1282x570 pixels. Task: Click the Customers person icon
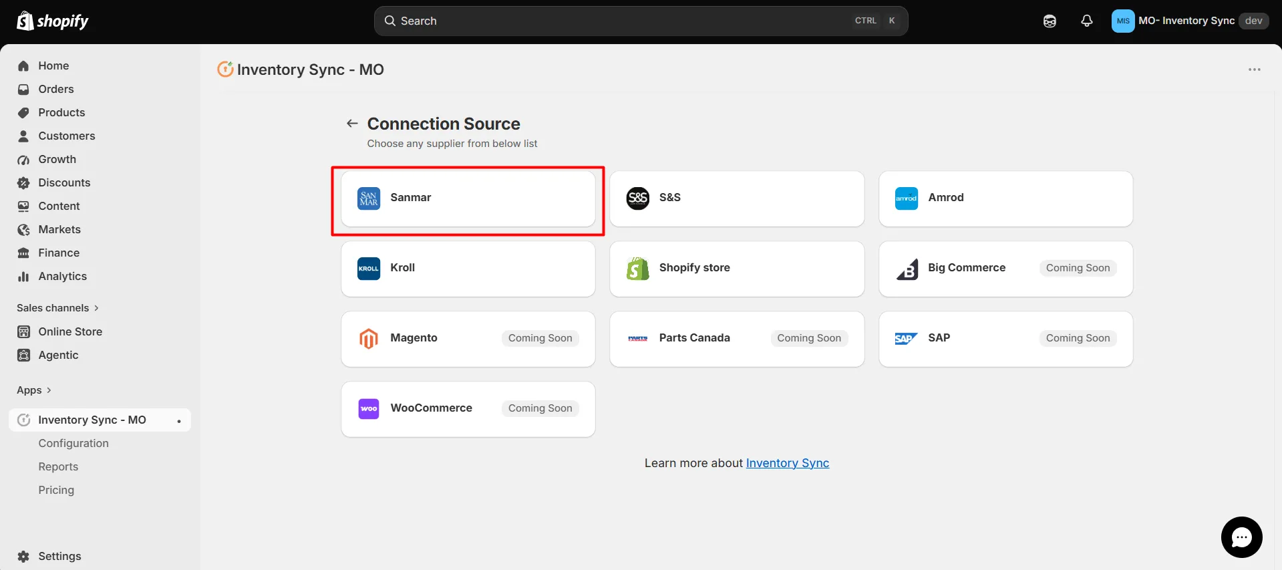pos(23,136)
